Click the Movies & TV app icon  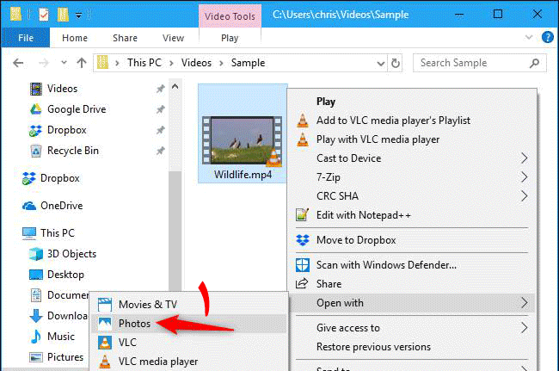[x=105, y=305]
